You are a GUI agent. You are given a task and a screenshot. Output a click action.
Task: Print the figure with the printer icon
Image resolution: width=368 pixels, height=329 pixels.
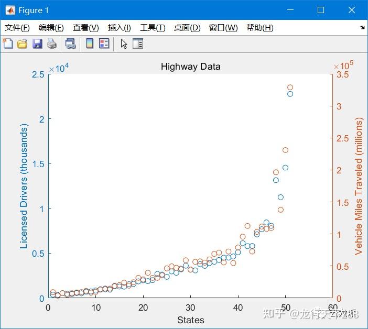(52, 43)
